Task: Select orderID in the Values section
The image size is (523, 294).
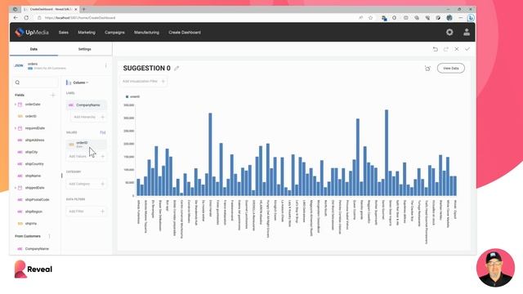Action: point(87,144)
